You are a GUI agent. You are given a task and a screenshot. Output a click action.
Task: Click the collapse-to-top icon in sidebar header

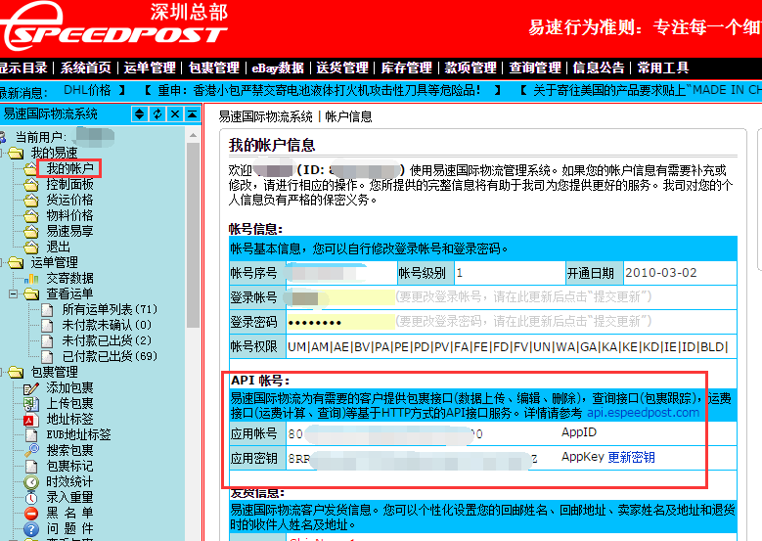(x=193, y=114)
